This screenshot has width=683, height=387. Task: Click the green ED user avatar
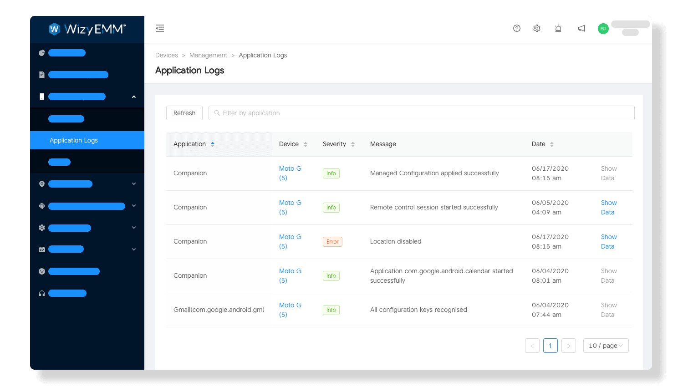602,28
